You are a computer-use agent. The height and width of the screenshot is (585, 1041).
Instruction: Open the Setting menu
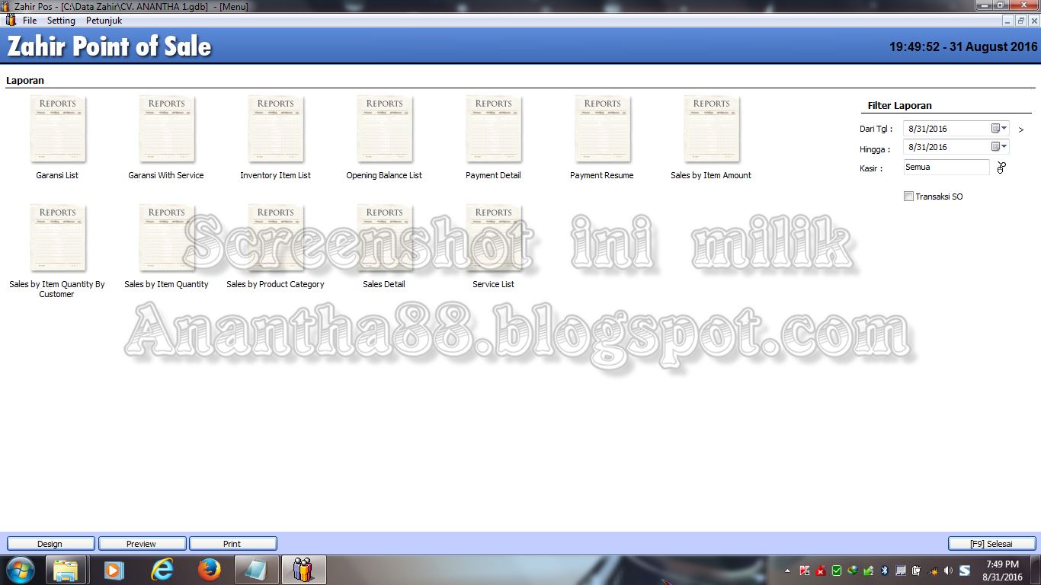(x=61, y=21)
